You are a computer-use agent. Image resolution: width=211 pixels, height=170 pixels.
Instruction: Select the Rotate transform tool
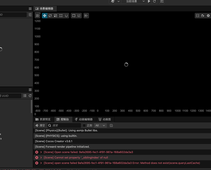pos(50,16)
